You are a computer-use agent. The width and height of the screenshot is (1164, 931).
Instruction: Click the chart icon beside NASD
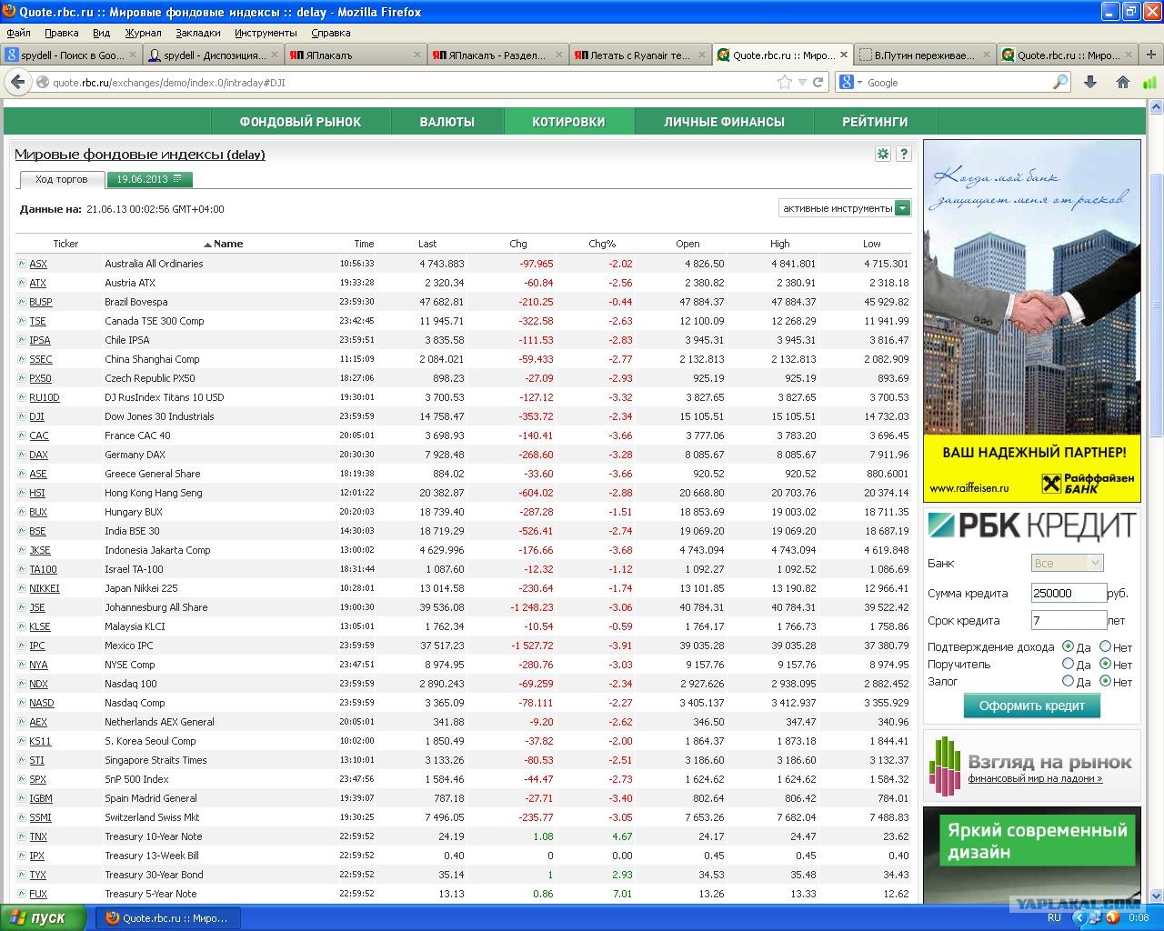22,703
